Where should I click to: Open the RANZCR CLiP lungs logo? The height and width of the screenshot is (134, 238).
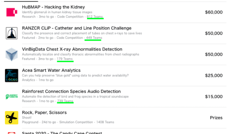click(12, 33)
